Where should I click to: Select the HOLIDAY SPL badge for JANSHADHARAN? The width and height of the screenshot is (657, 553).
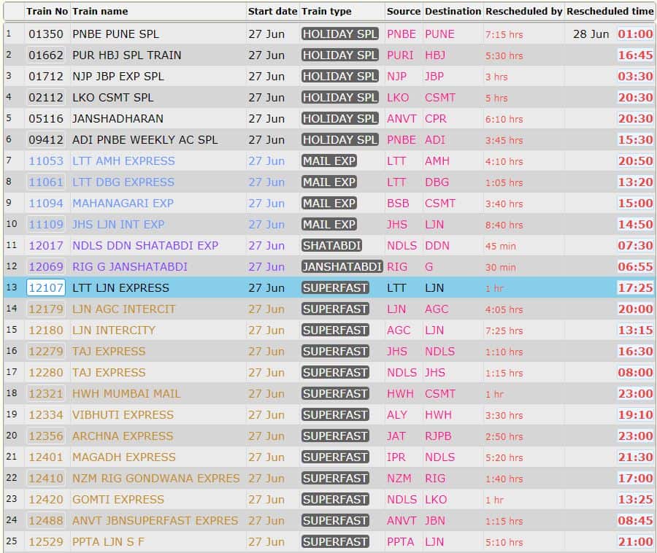click(x=339, y=118)
